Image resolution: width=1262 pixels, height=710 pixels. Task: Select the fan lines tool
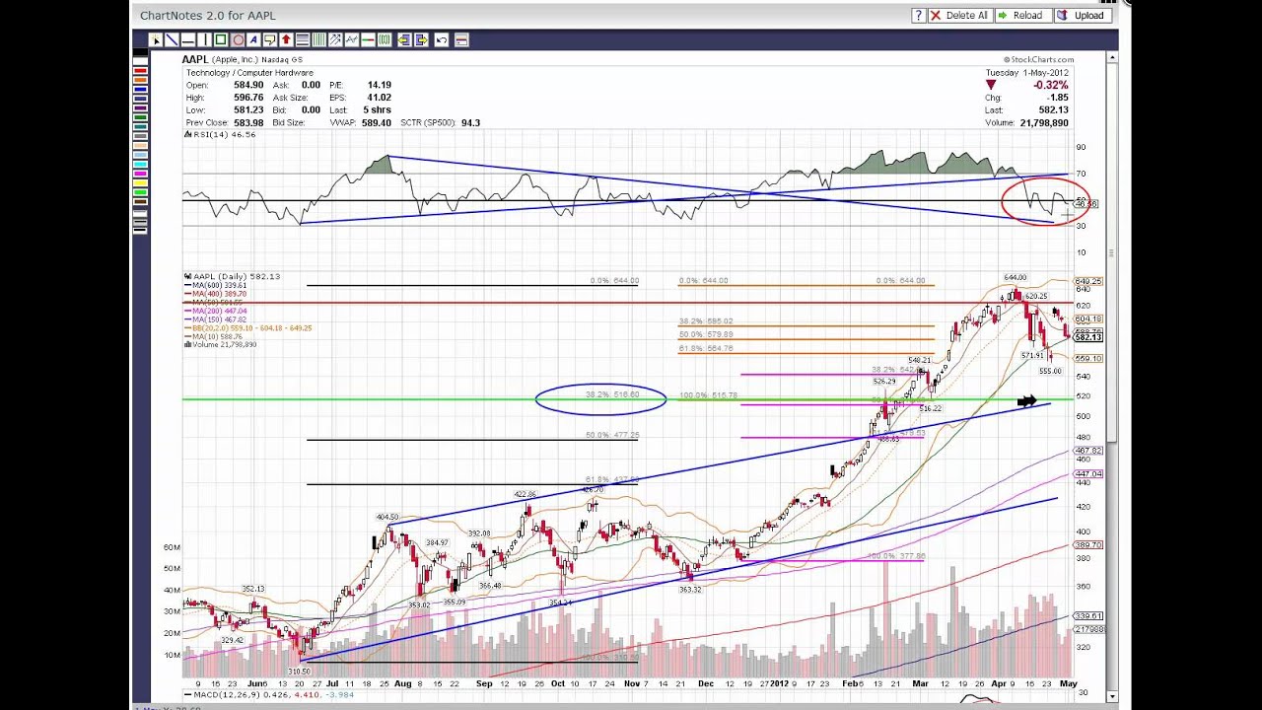click(x=335, y=39)
